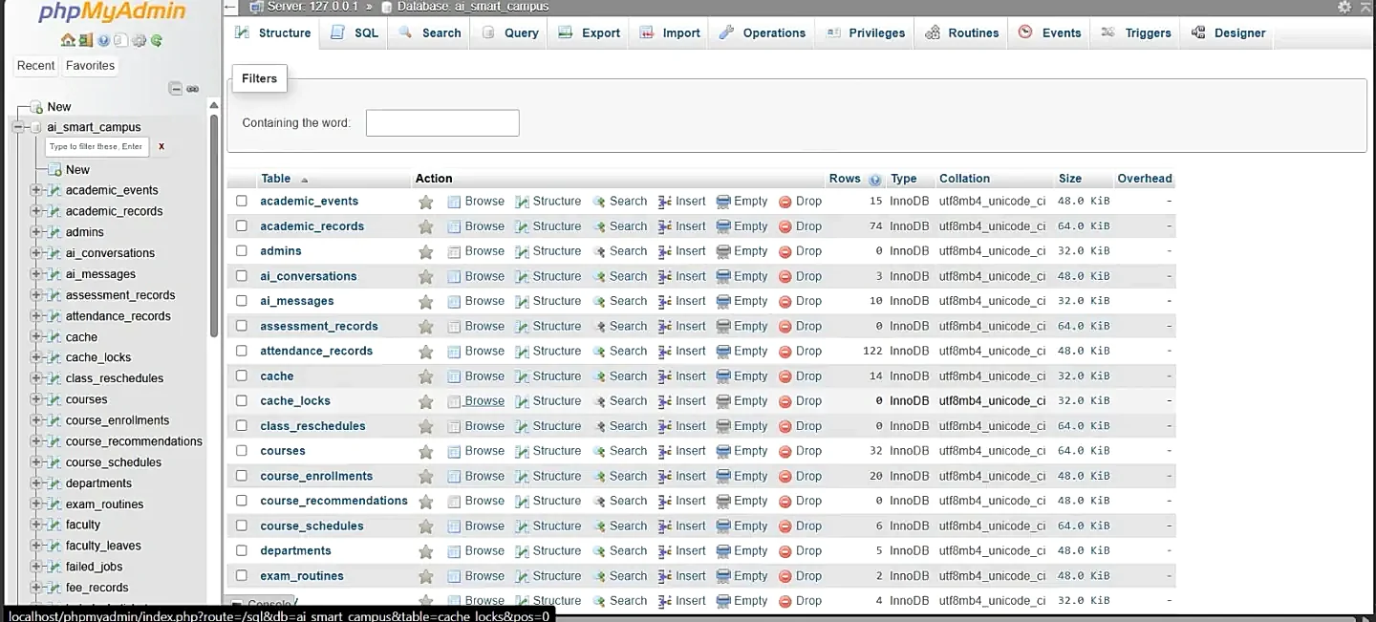Click the navigation panel vertical scrollbar
The height and width of the screenshot is (622, 1376).
[x=214, y=225]
